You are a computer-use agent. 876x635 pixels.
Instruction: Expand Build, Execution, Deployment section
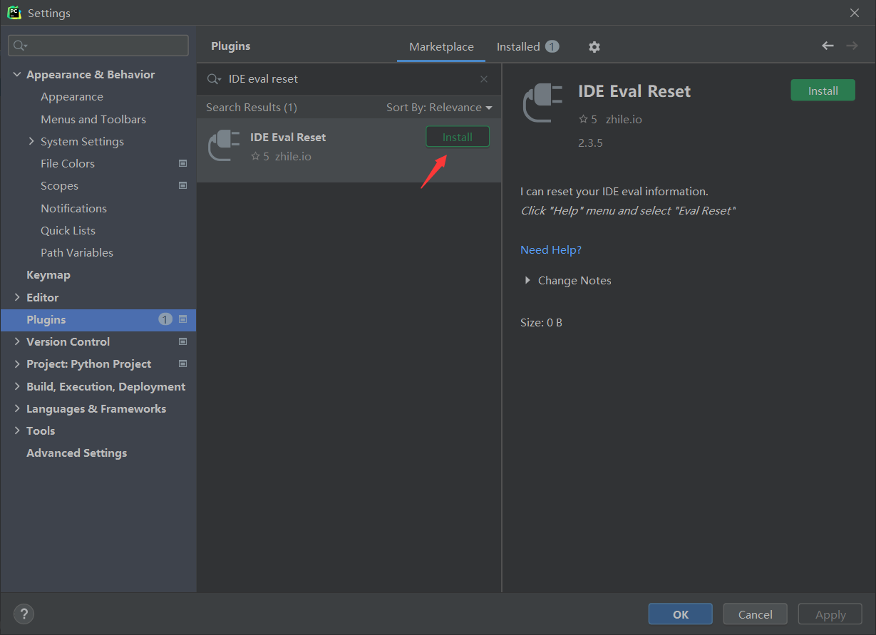tap(17, 387)
